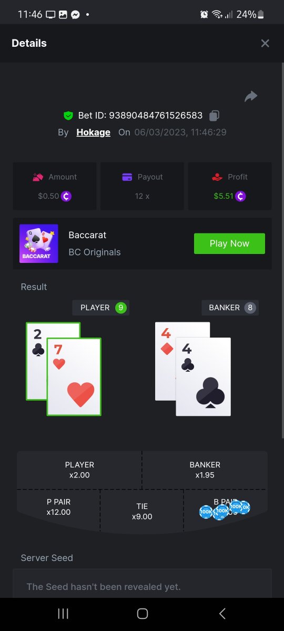
Task: Open Hokage user profile link
Action: 94,132
